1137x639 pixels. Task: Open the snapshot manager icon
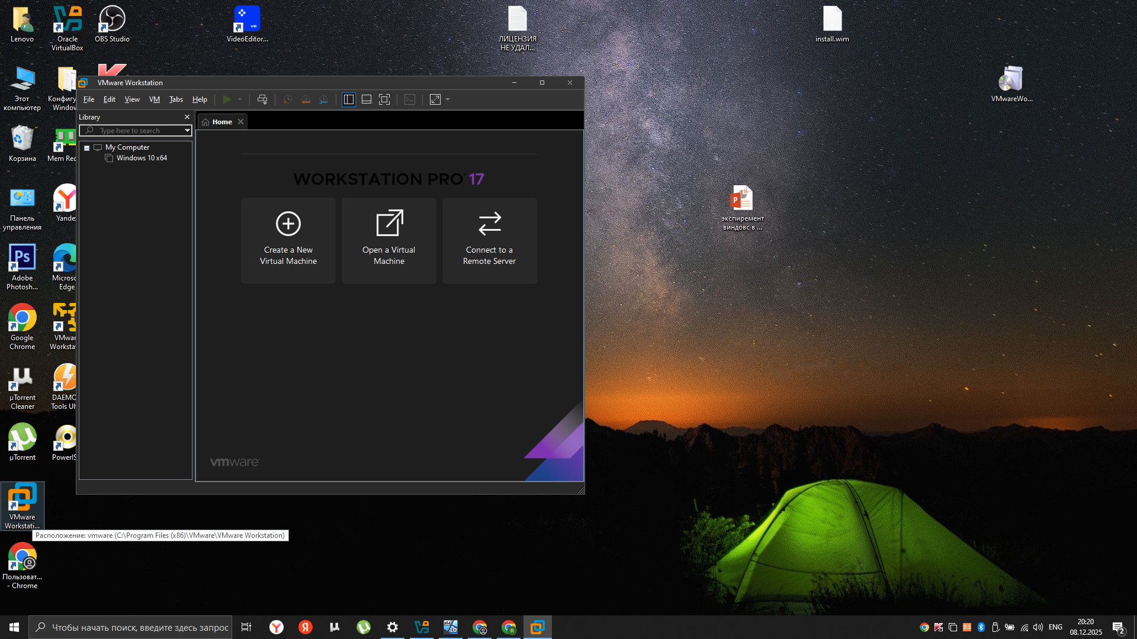pyautogui.click(x=323, y=99)
